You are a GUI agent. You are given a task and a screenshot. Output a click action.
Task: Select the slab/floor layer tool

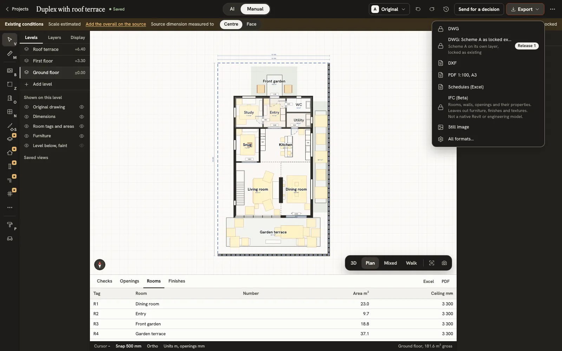pos(10,139)
